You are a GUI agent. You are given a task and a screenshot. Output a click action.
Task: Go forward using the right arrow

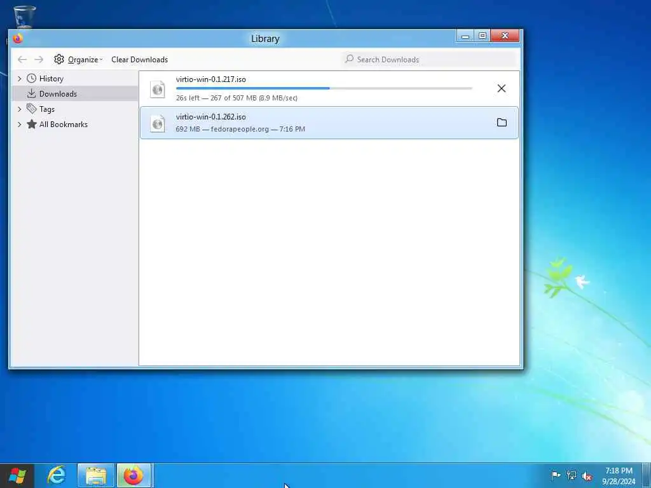pyautogui.click(x=39, y=60)
